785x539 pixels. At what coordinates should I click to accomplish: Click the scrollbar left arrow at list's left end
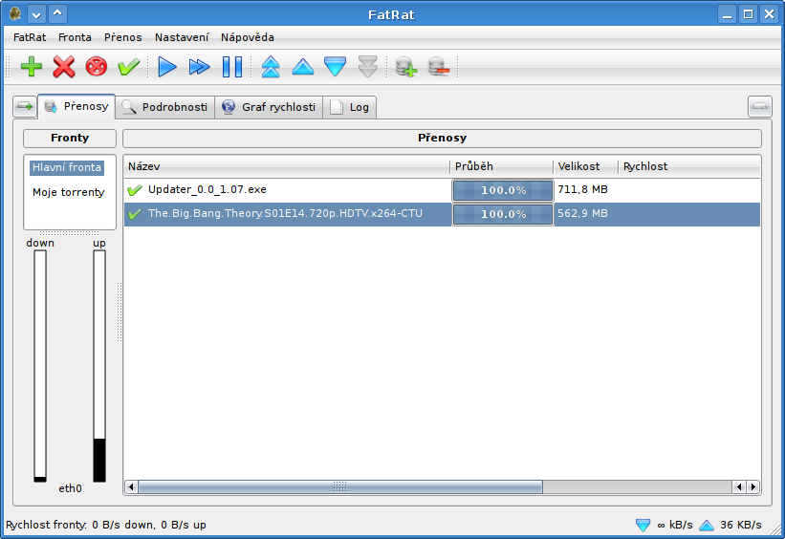pos(131,486)
